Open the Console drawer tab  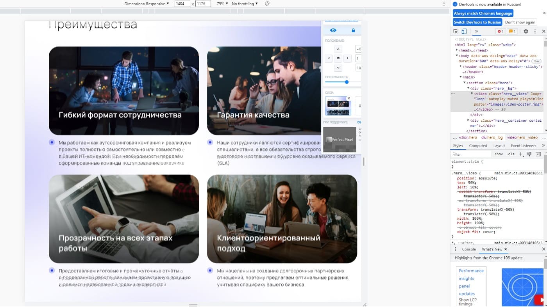[469, 249]
